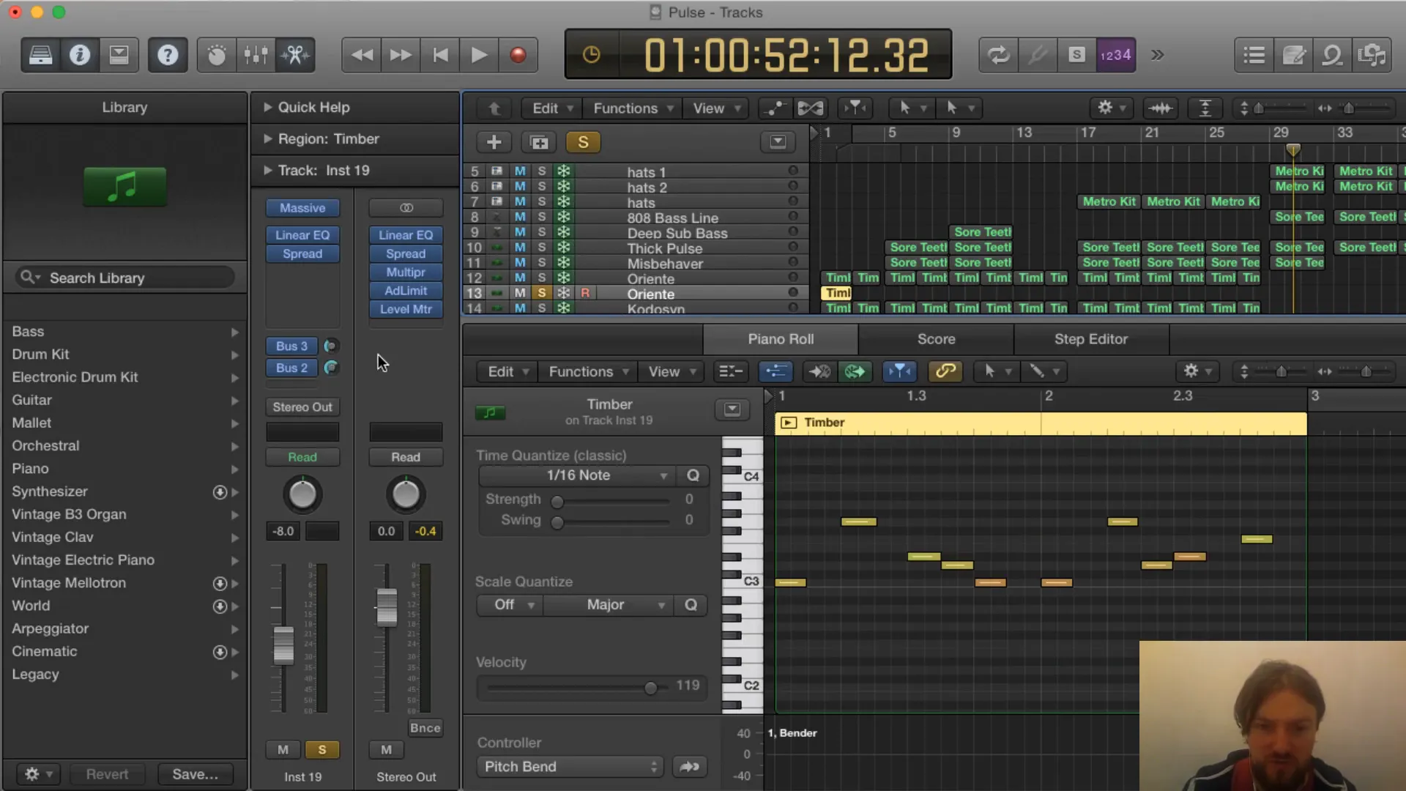The height and width of the screenshot is (791, 1406).
Task: Toggle the Record Enable button on track
Action: [587, 294]
